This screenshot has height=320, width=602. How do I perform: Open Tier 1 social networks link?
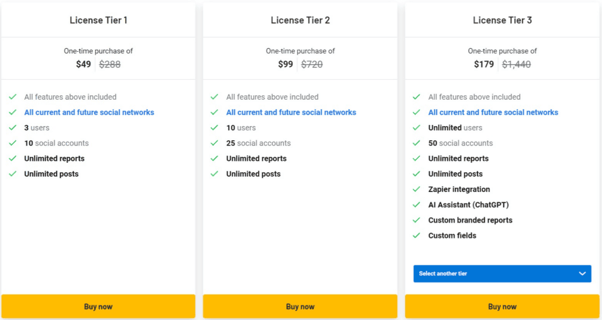(89, 112)
